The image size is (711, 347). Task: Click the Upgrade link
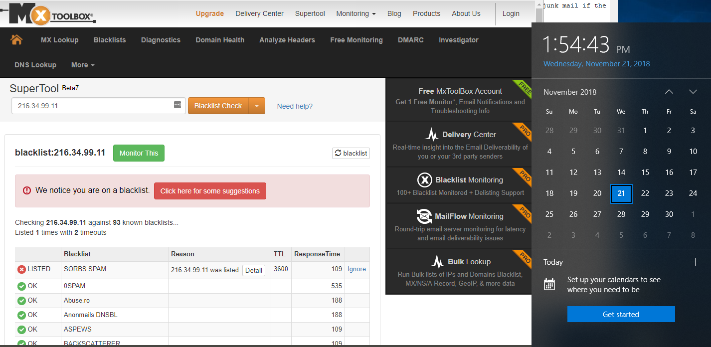[209, 13]
